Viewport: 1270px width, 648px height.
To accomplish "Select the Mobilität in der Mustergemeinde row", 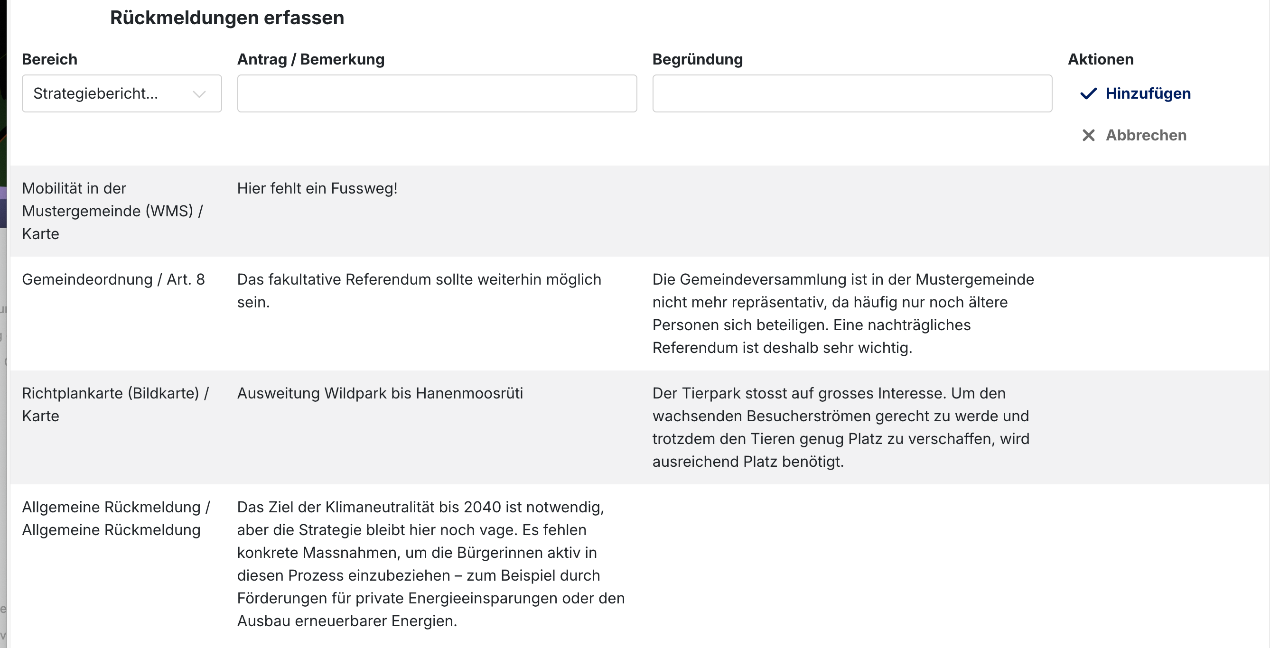I will (640, 211).
